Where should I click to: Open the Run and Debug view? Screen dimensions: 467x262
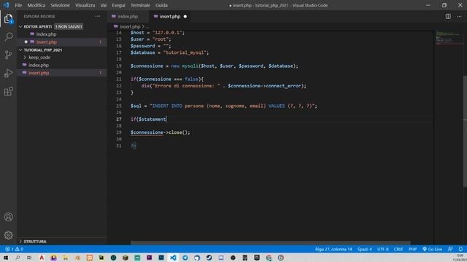point(8,73)
